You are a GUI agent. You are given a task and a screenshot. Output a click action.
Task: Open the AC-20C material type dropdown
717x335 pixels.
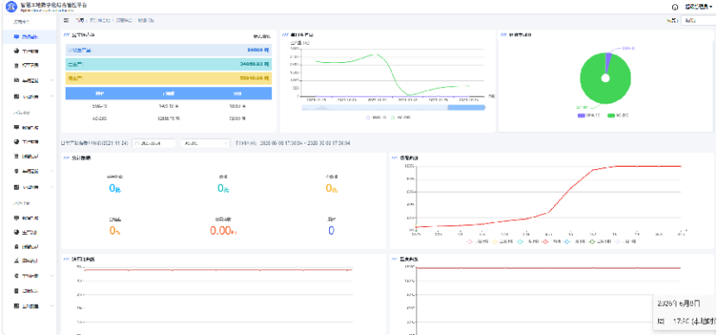(205, 143)
